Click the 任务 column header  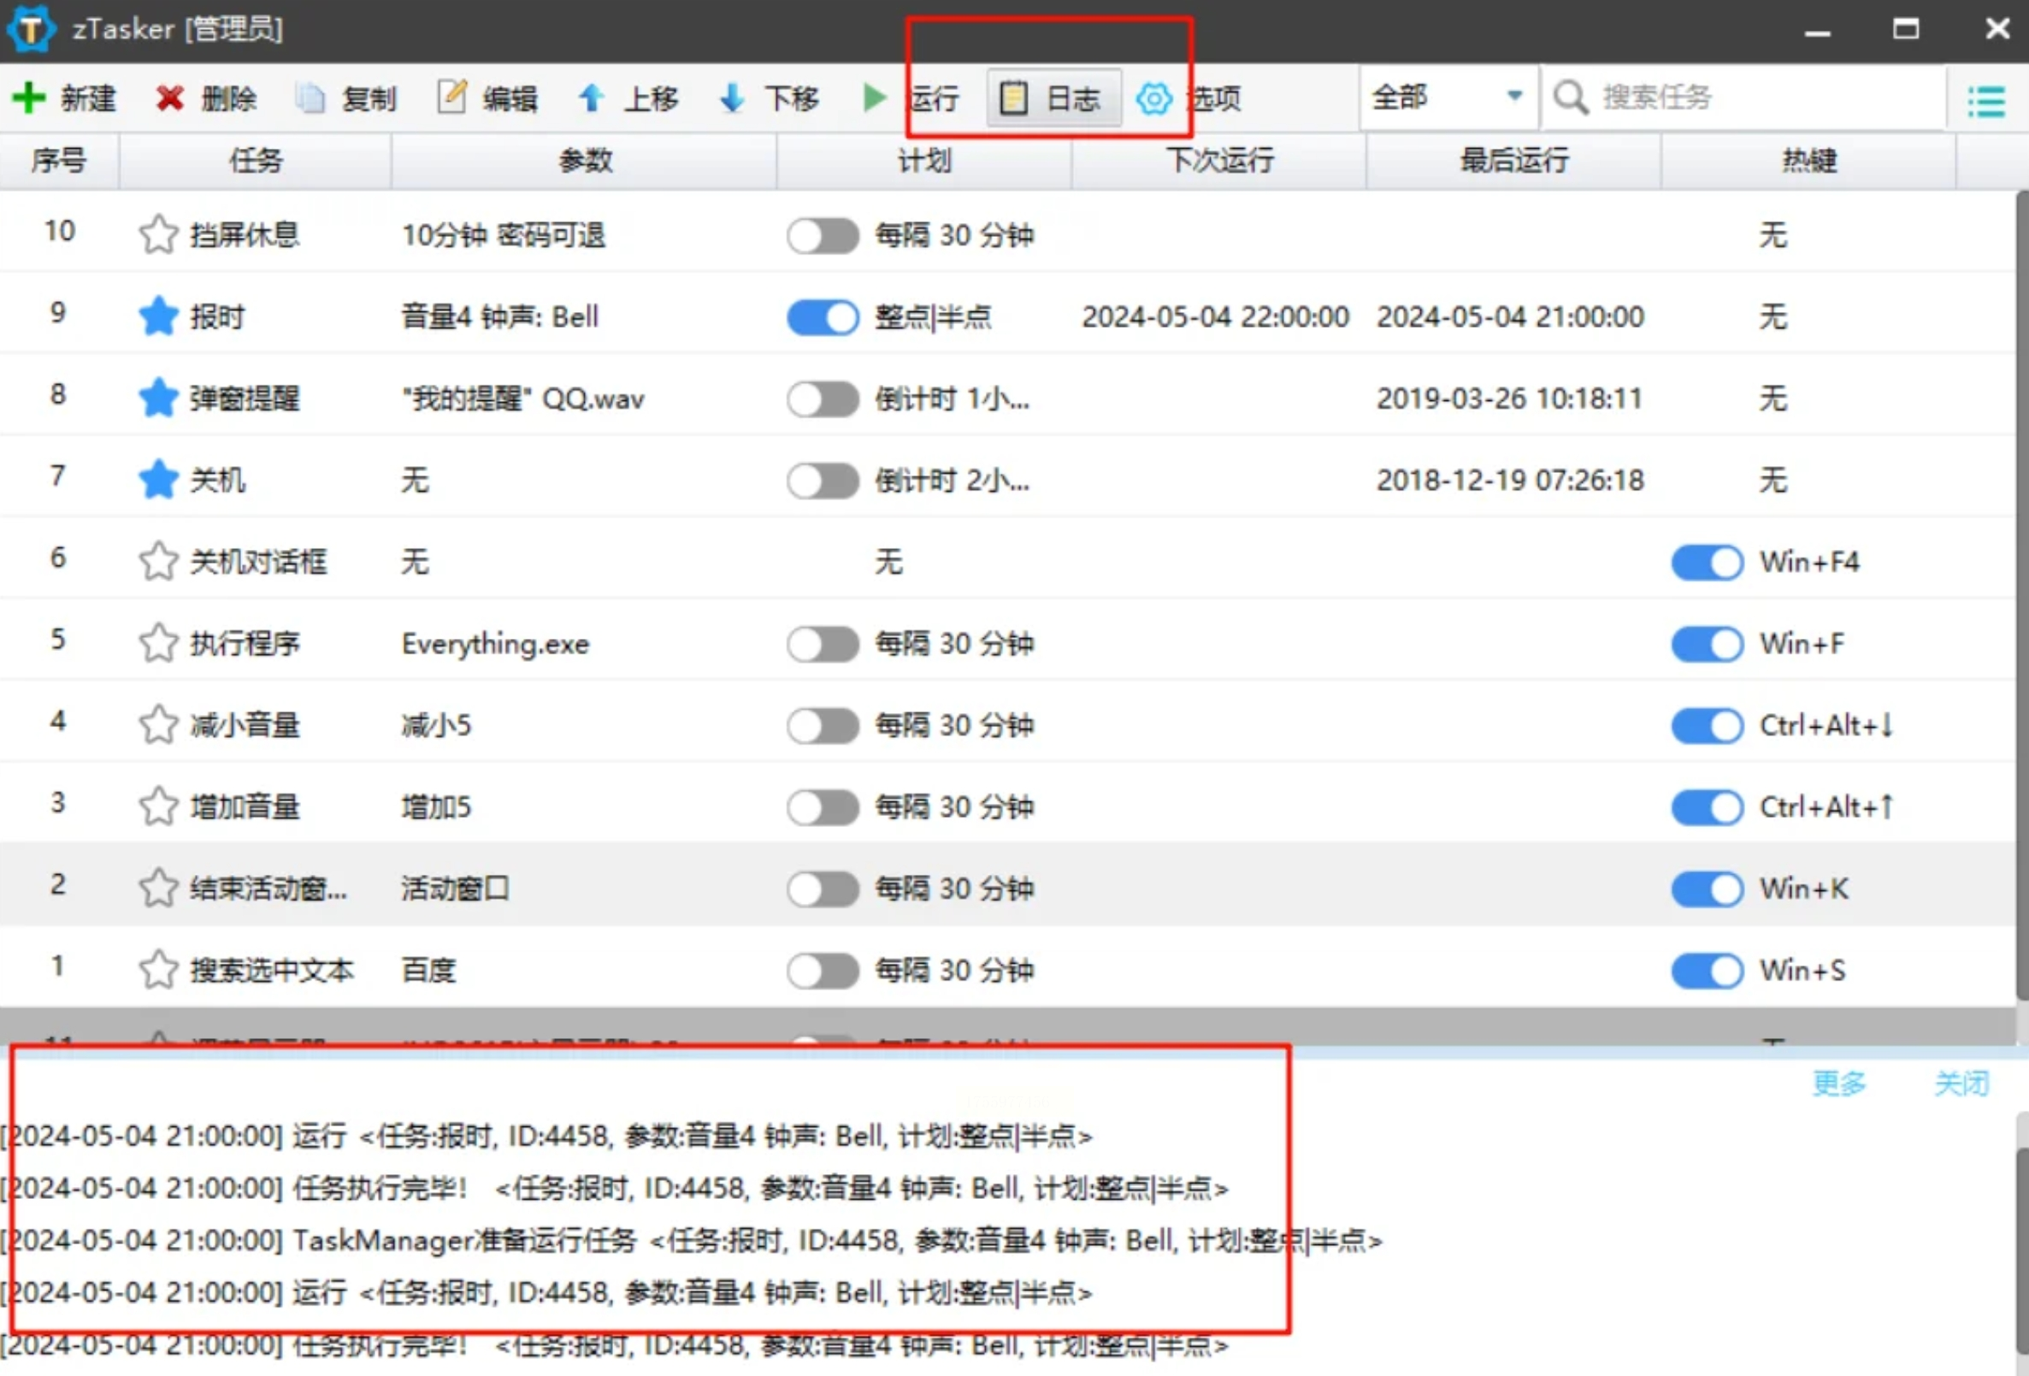point(255,161)
